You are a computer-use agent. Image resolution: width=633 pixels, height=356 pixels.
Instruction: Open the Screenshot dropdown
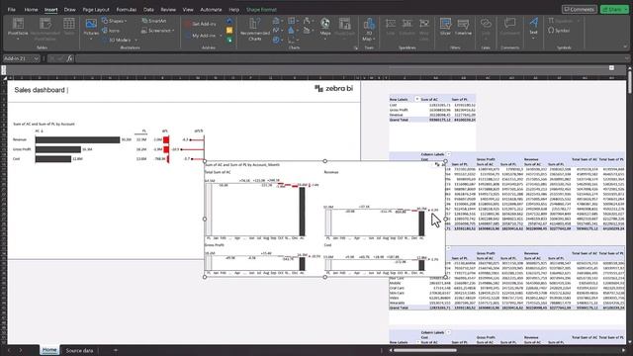pos(158,31)
